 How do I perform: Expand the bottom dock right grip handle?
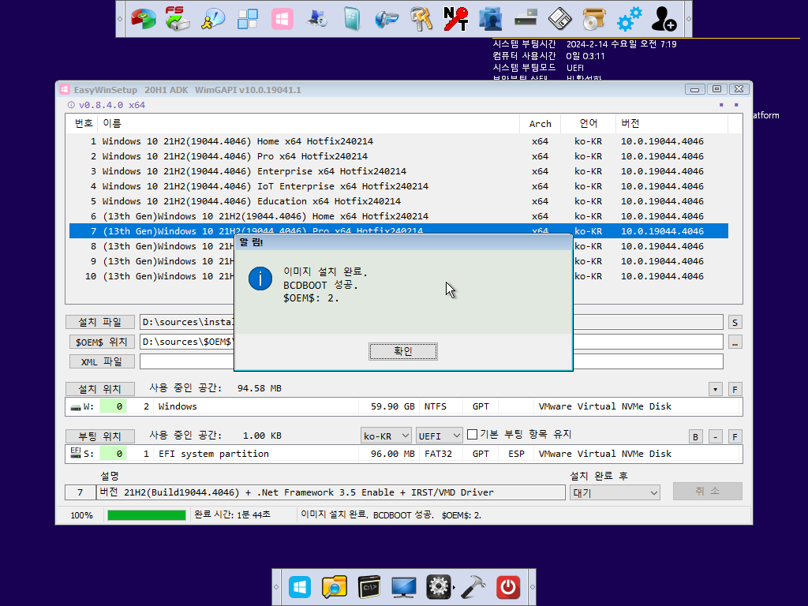tap(533, 587)
